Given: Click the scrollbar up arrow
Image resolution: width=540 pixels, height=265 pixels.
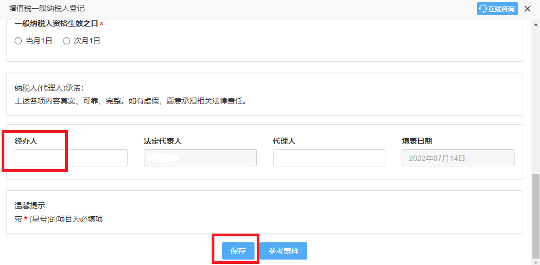Looking at the screenshot, I should coord(536,24).
